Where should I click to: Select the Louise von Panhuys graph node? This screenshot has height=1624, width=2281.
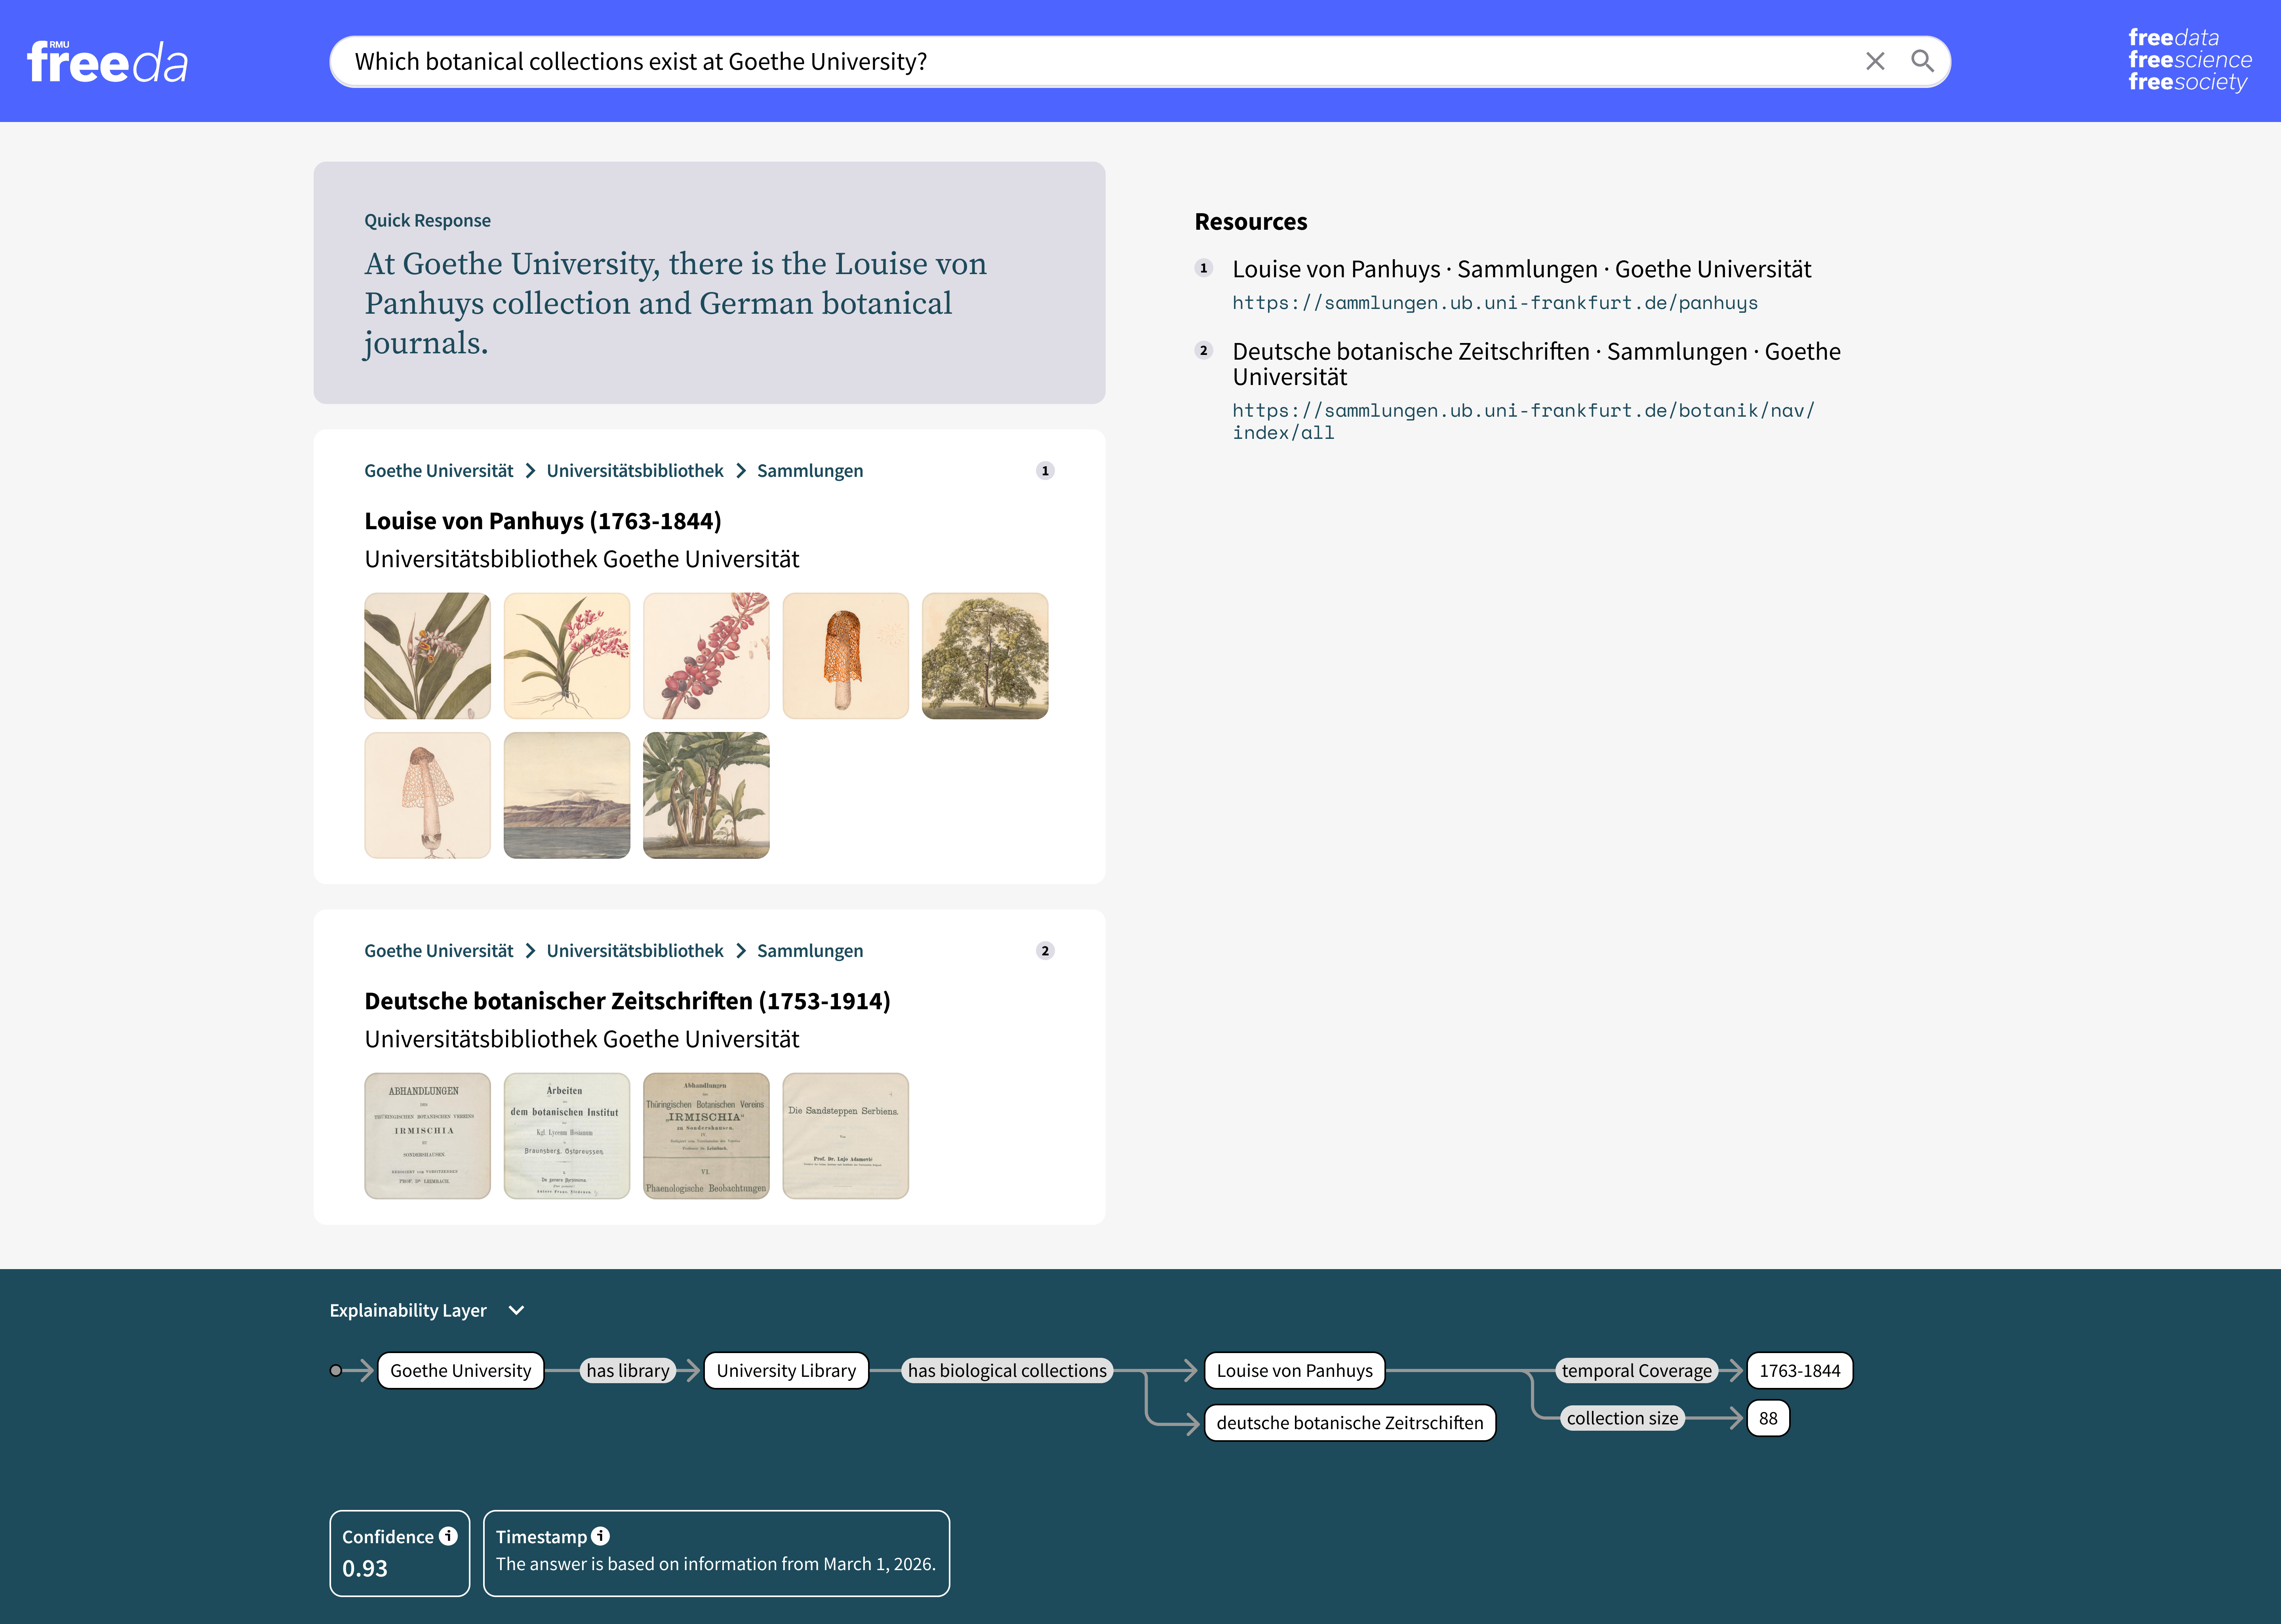coord(1295,1371)
